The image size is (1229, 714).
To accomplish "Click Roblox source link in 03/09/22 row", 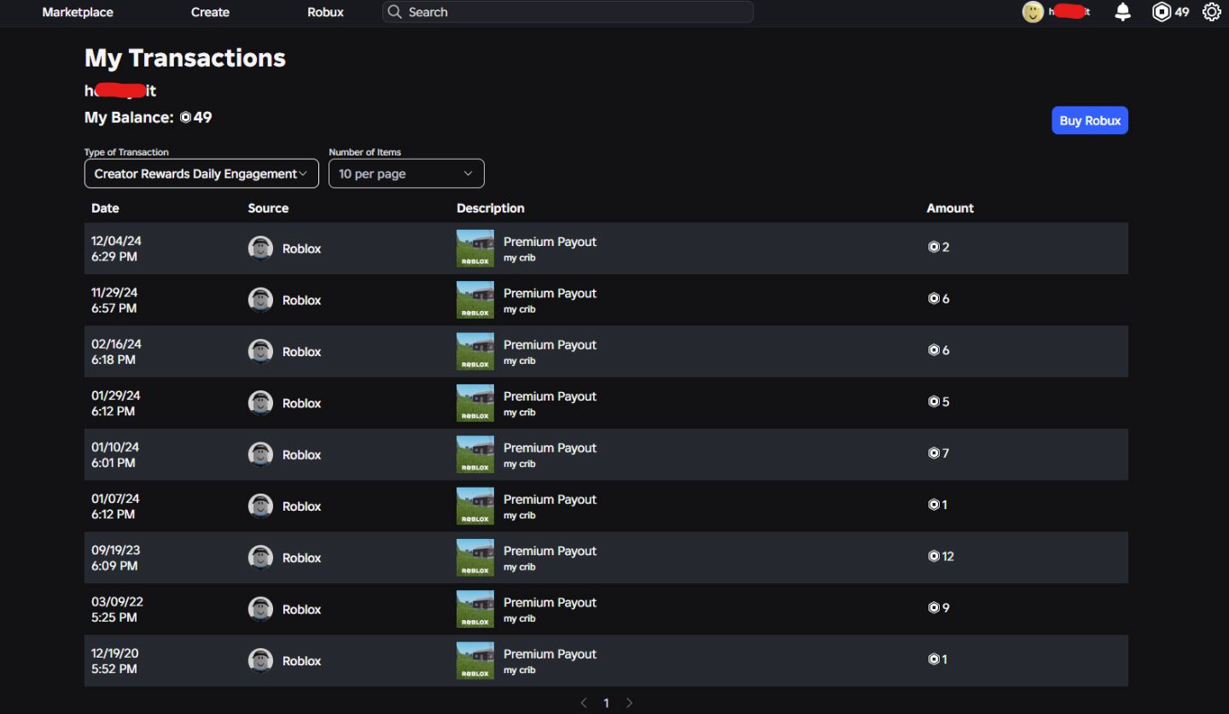I will pyautogui.click(x=301, y=609).
